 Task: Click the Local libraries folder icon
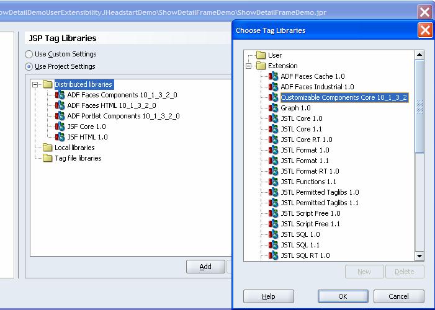tap(47, 148)
